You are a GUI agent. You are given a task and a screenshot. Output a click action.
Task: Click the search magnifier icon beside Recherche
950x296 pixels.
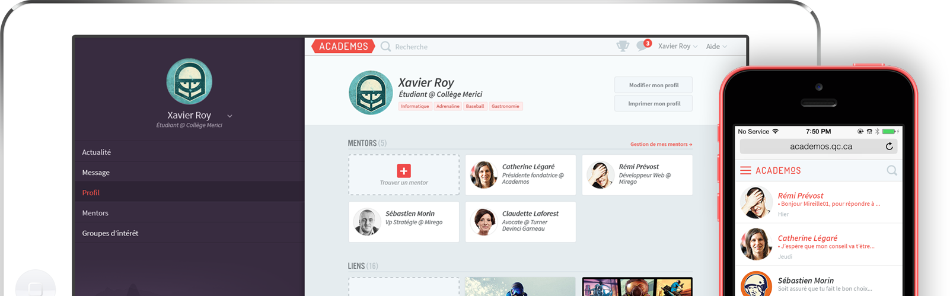coord(385,46)
